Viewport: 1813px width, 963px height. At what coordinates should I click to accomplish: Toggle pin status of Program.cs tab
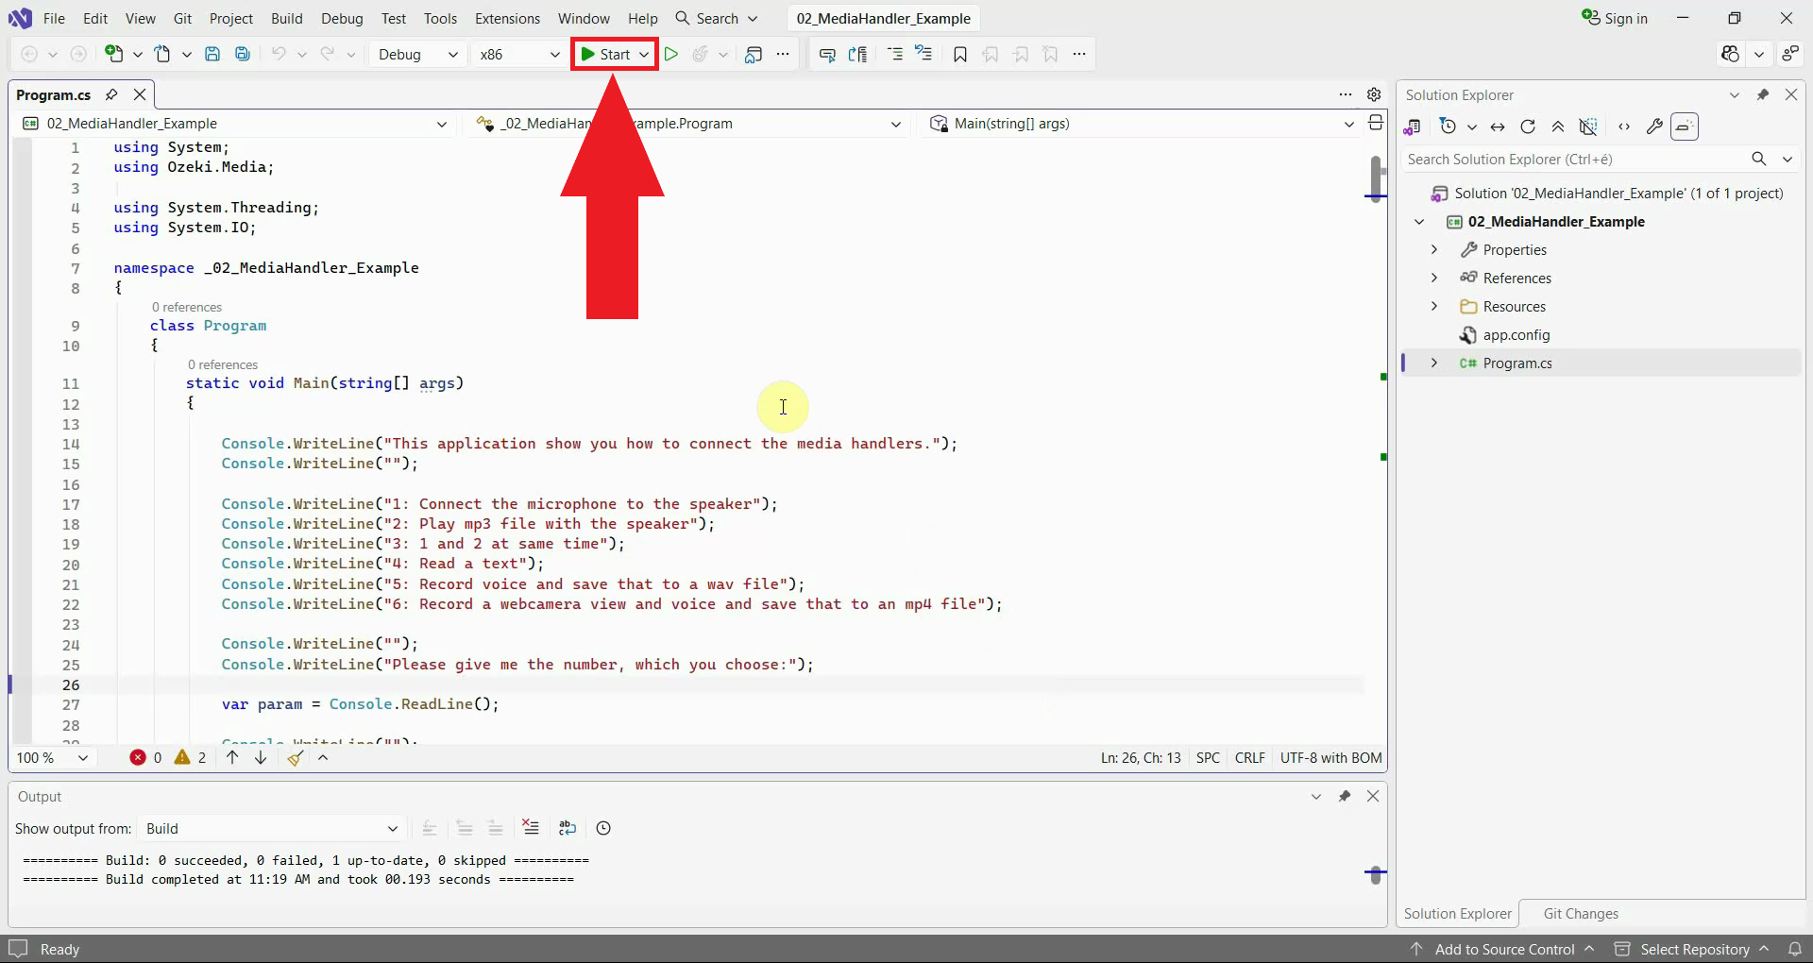111,94
